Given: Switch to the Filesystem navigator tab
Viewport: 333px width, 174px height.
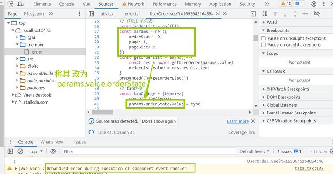Looking at the screenshot, I should [34, 14].
